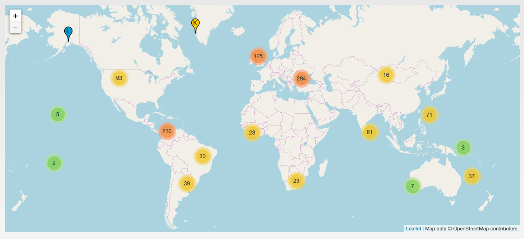The width and height of the screenshot is (524, 239).
Task: Open the green cluster labeled 3
Action: click(x=463, y=147)
